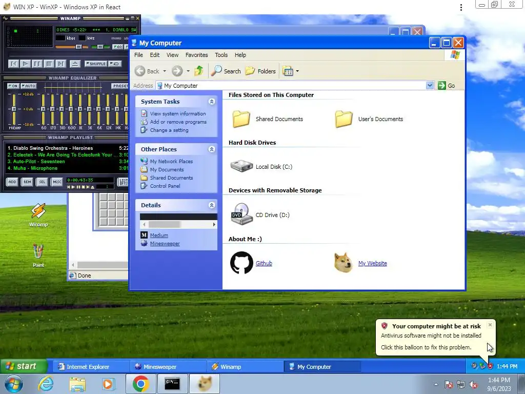Screen dimensions: 525x394
Task: Open the Medium link in Details
Action: pos(159,235)
